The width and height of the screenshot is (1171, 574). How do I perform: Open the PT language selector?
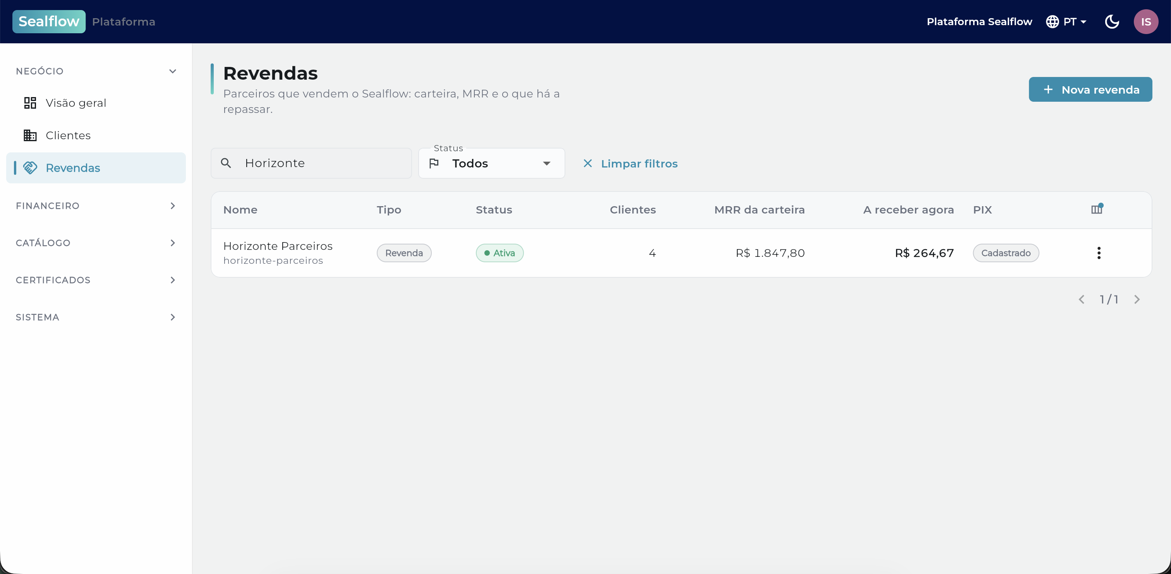click(x=1066, y=21)
